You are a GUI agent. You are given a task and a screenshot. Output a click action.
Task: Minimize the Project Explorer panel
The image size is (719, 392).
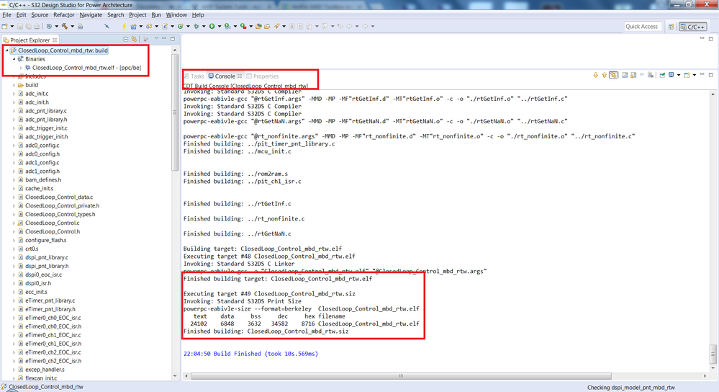[163, 39]
